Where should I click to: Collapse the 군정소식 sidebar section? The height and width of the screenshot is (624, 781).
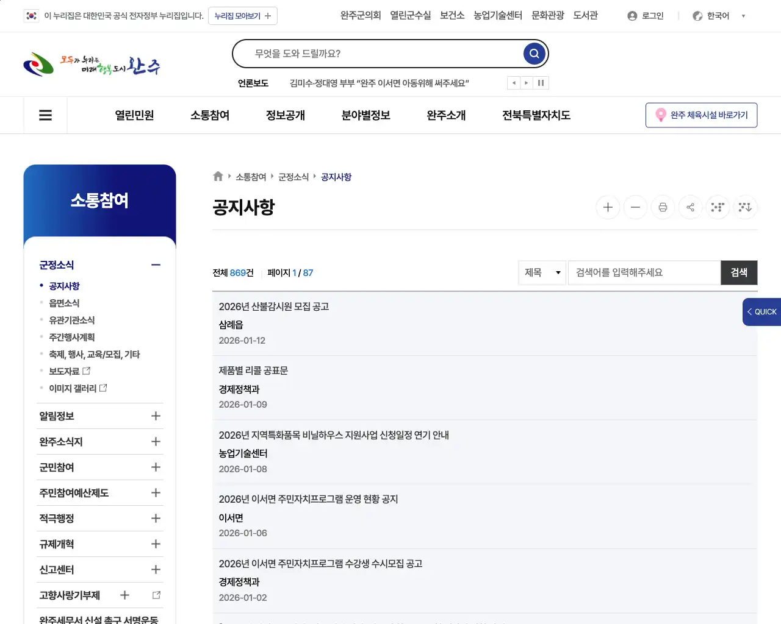pos(156,264)
